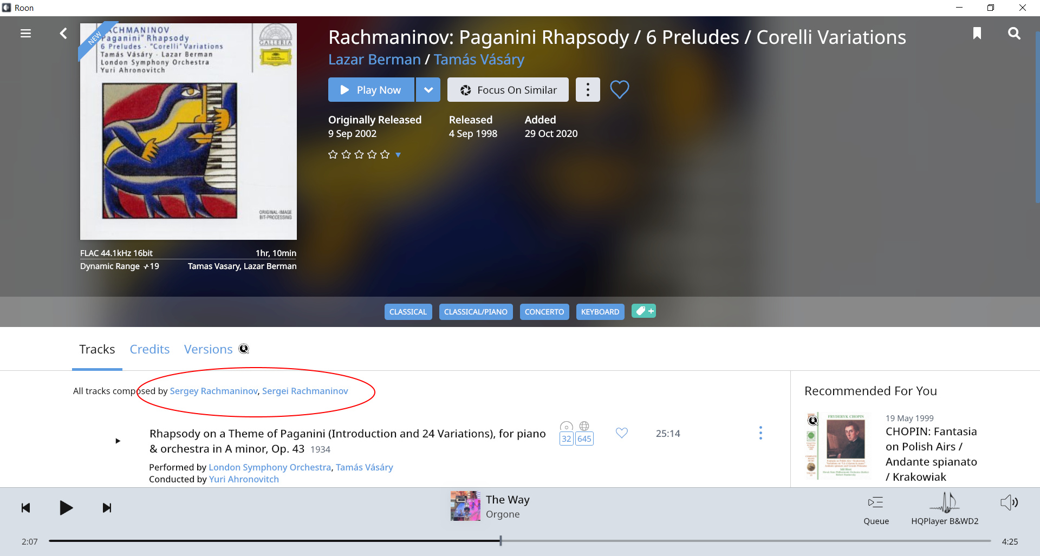The image size is (1040, 556).
Task: Open now playing art for The Way
Action: pos(465,506)
